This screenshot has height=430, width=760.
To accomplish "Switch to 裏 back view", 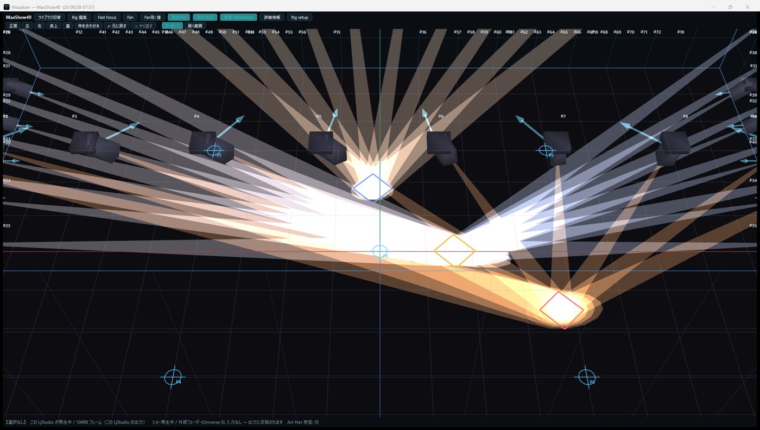I will tap(68, 26).
